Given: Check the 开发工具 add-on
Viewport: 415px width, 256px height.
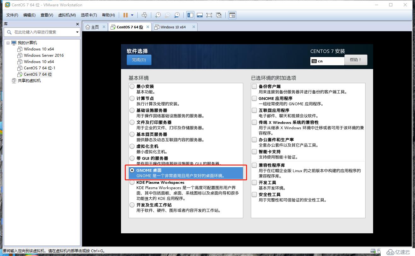Looking at the screenshot, I should pos(254,183).
